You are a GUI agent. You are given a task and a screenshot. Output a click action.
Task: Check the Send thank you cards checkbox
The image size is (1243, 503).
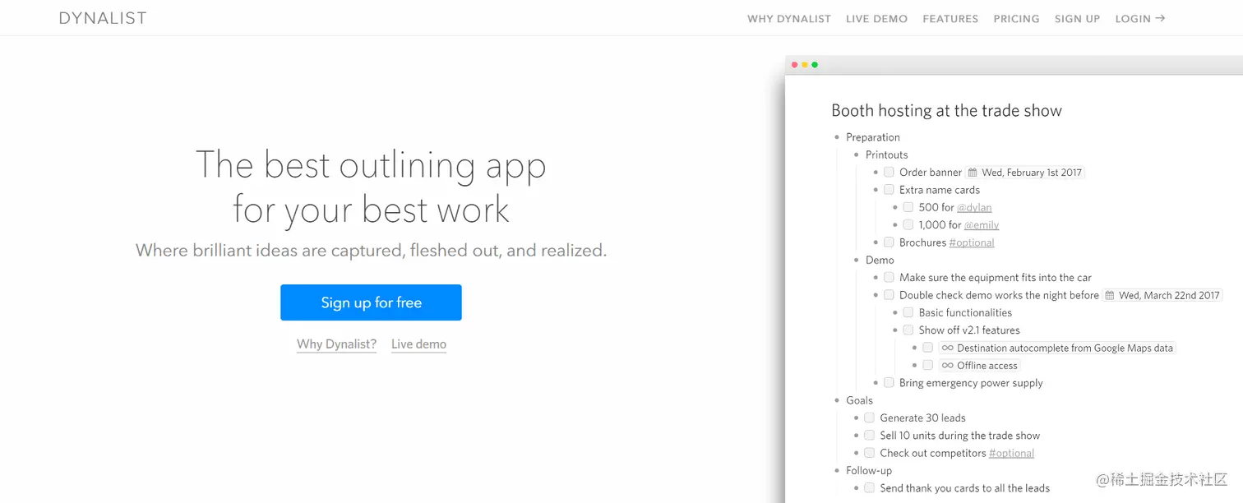(x=869, y=487)
